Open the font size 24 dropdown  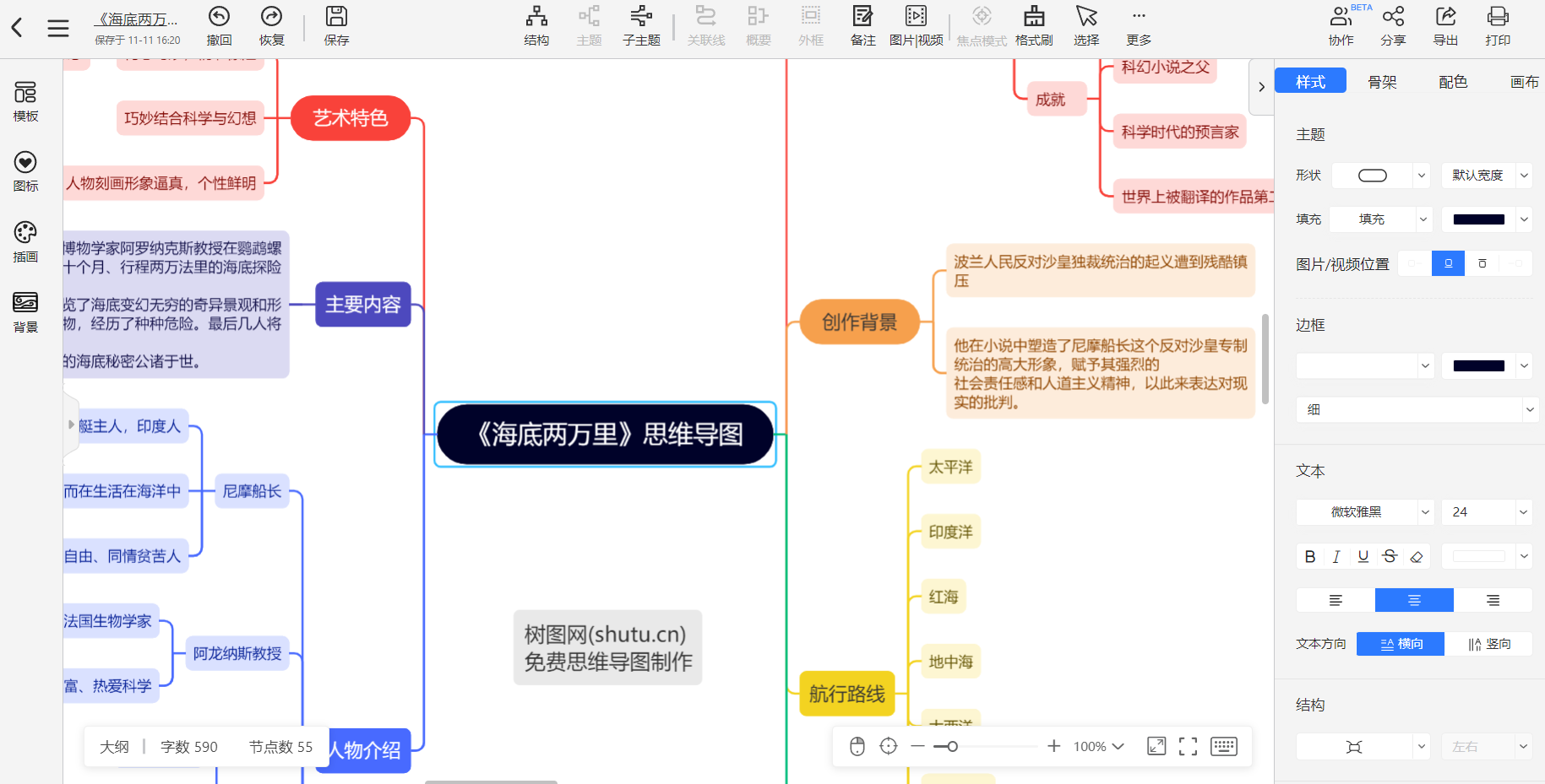click(x=1487, y=511)
